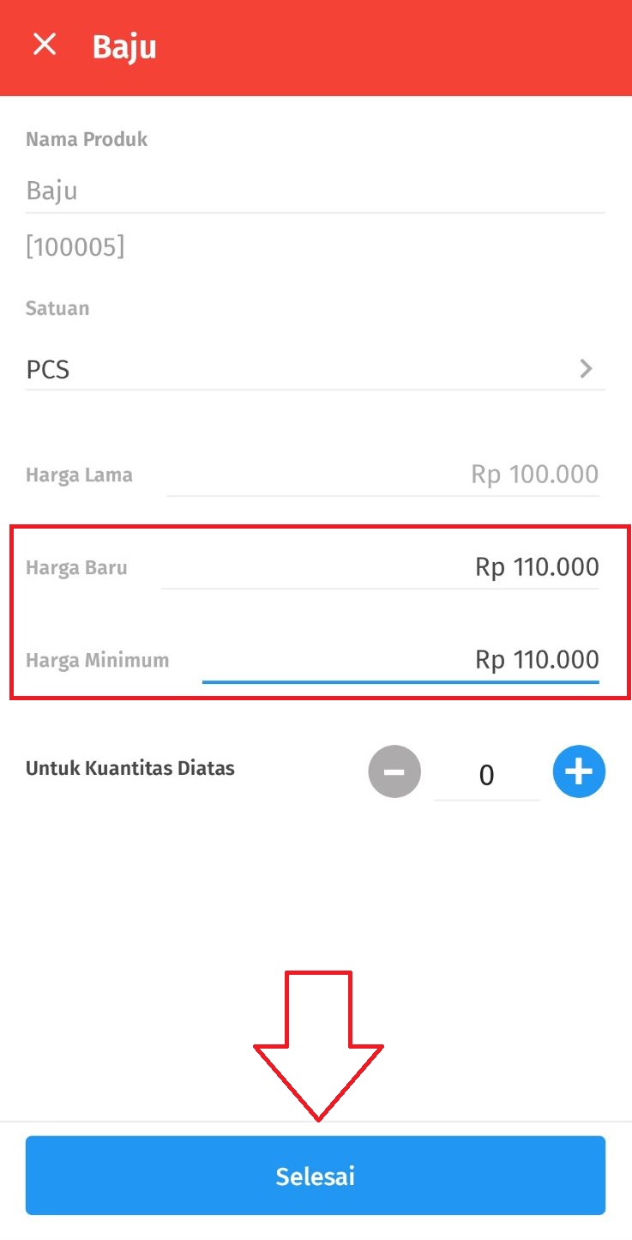Click the quantity number field showing 0

pos(486,776)
